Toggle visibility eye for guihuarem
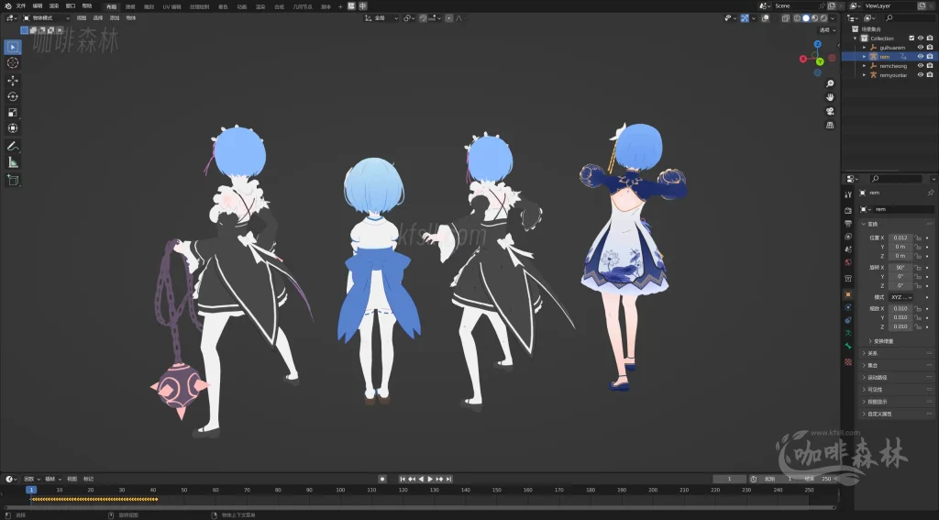939x520 pixels. tap(921, 48)
